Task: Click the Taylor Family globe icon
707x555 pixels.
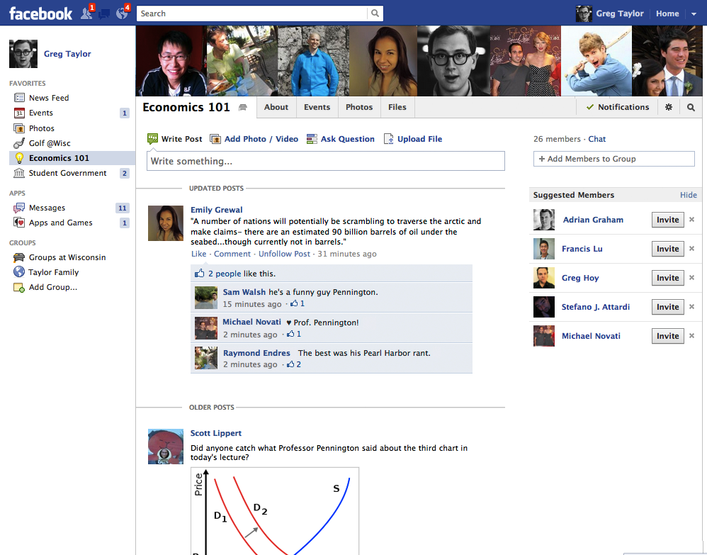Action: (19, 271)
